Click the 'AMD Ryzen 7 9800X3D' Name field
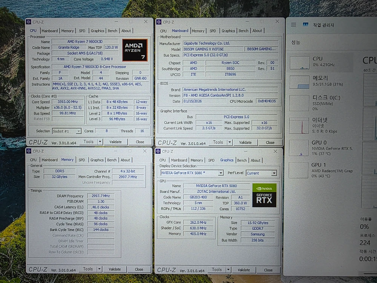Image resolution: width=377 pixels, height=283 pixels. [x=85, y=42]
